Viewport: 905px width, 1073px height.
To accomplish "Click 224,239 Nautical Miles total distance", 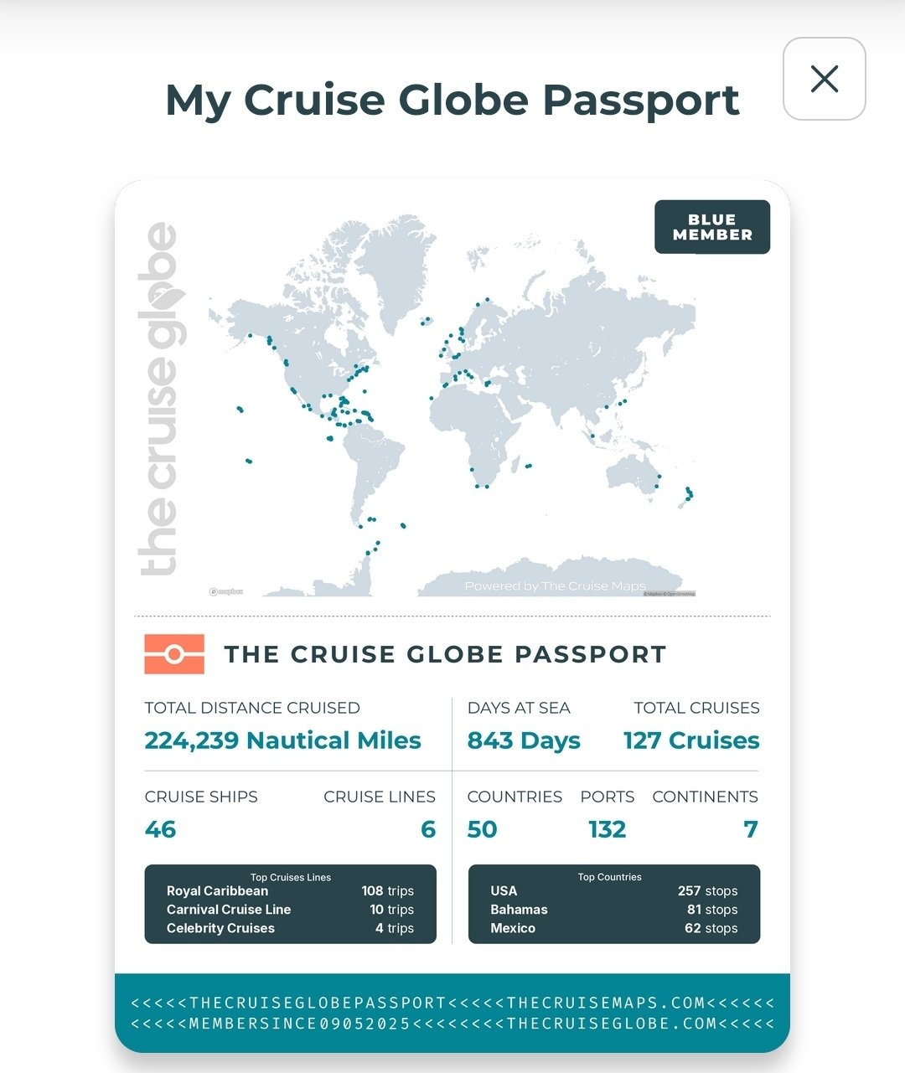I will point(282,740).
